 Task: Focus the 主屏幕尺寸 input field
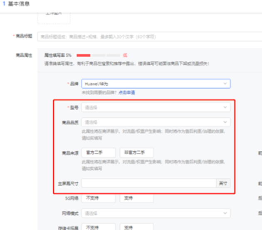click(x=149, y=183)
